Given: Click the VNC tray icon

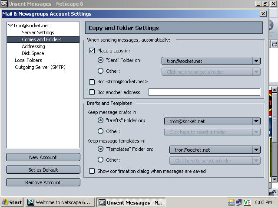Looking at the screenshot, I should (247, 202).
